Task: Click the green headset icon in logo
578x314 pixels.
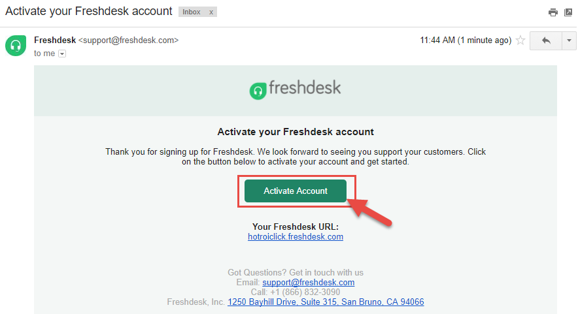Action: [258, 91]
